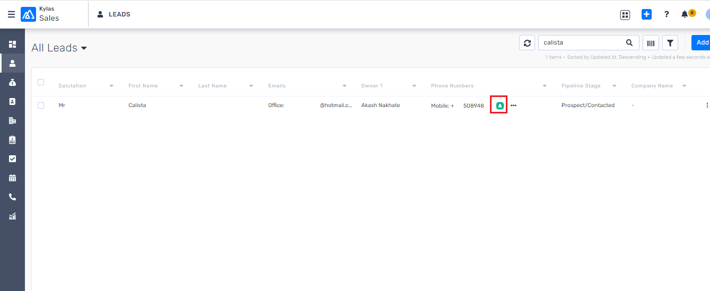Image resolution: width=710 pixels, height=291 pixels.
Task: Open Phone Numbers column dropdown arrow
Action: 545,86
